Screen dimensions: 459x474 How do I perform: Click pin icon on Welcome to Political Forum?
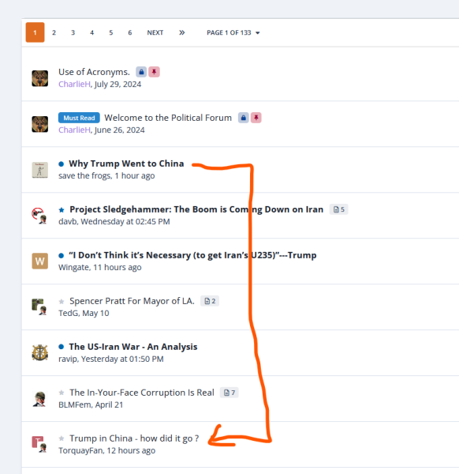tap(256, 118)
